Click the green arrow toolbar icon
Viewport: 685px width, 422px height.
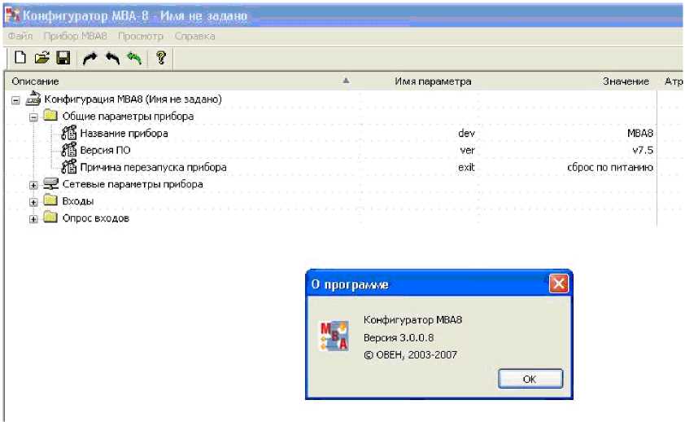pyautogui.click(x=134, y=58)
